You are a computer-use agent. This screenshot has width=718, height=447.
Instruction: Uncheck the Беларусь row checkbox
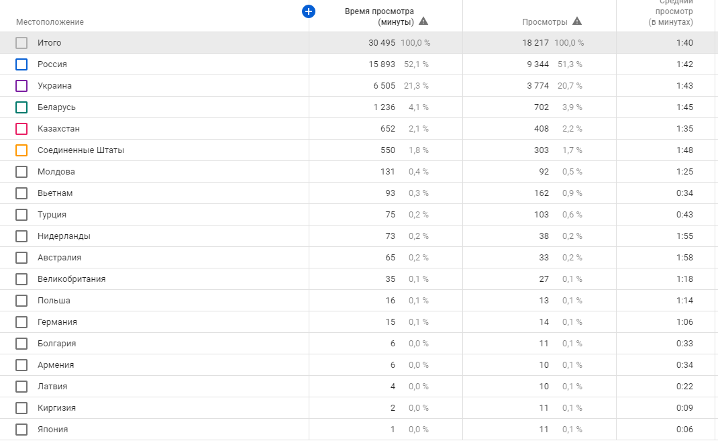(x=21, y=107)
